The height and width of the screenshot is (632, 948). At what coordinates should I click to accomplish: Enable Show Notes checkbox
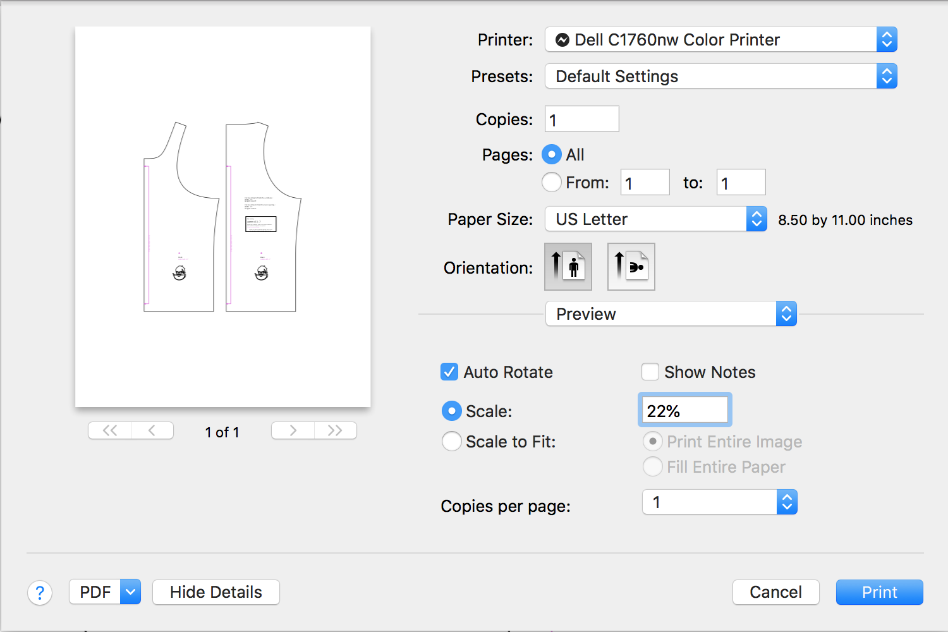[650, 372]
